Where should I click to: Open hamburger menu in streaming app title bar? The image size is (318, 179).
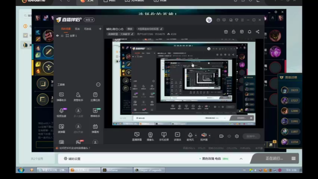point(242,20)
